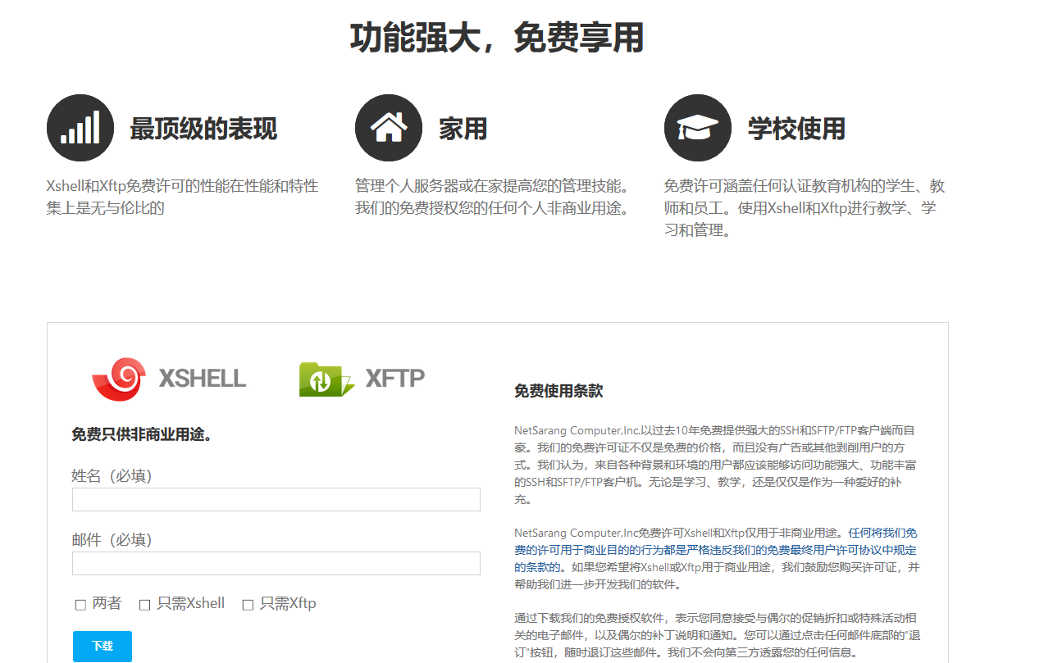Click the house icon beside 家用
The height and width of the screenshot is (663, 1053).
pyautogui.click(x=389, y=128)
